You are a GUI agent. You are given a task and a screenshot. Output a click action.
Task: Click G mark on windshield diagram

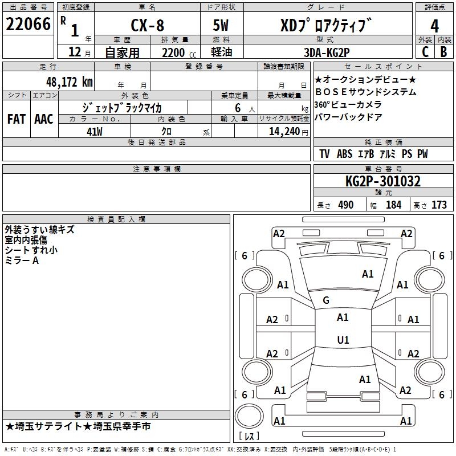coord(326,300)
